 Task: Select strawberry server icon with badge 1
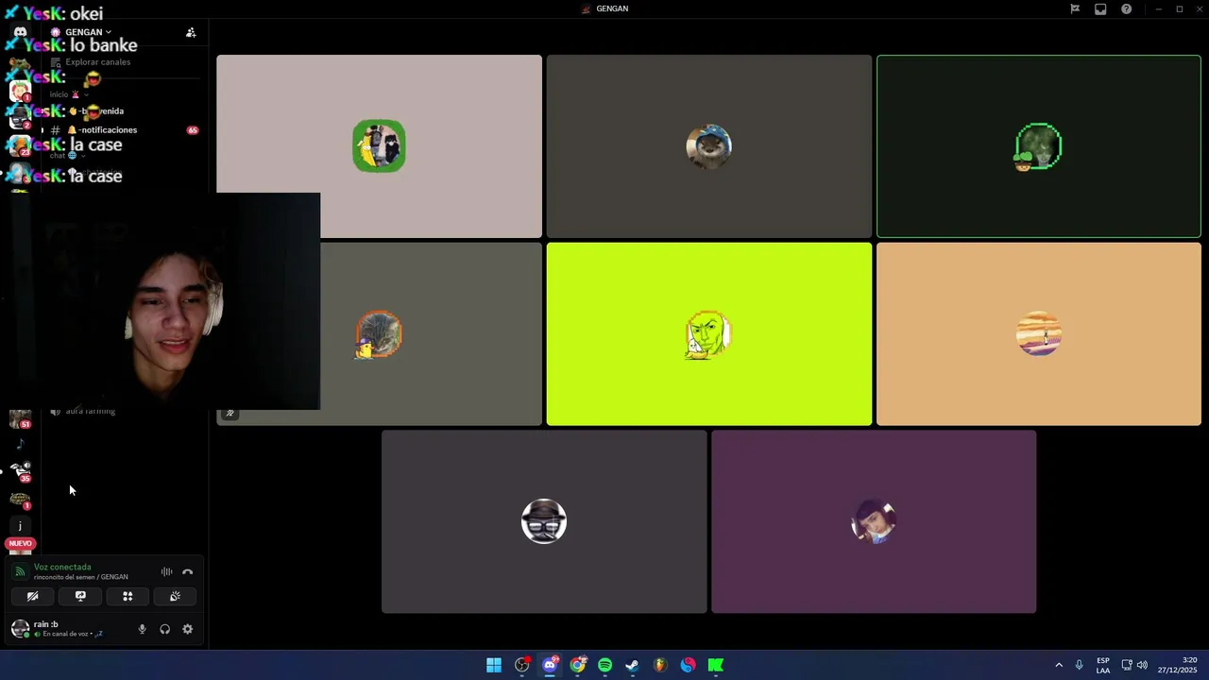pyautogui.click(x=20, y=92)
